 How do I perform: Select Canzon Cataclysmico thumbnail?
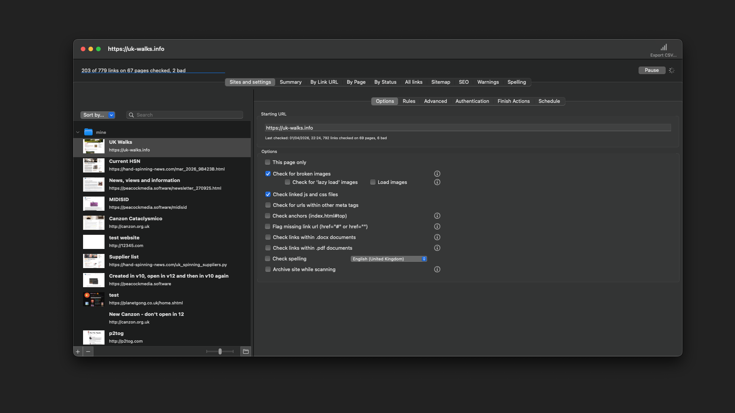click(x=94, y=223)
